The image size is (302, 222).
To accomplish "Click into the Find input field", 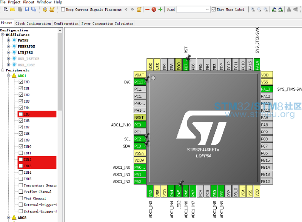I will point(191,9).
